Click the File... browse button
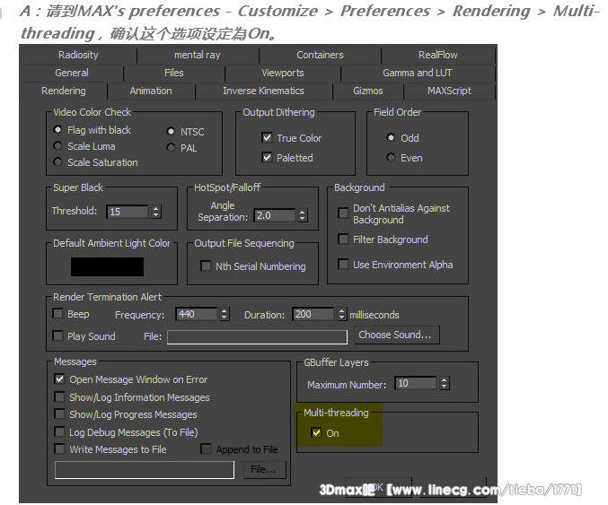Image resolution: width=608 pixels, height=505 pixels. (x=265, y=470)
